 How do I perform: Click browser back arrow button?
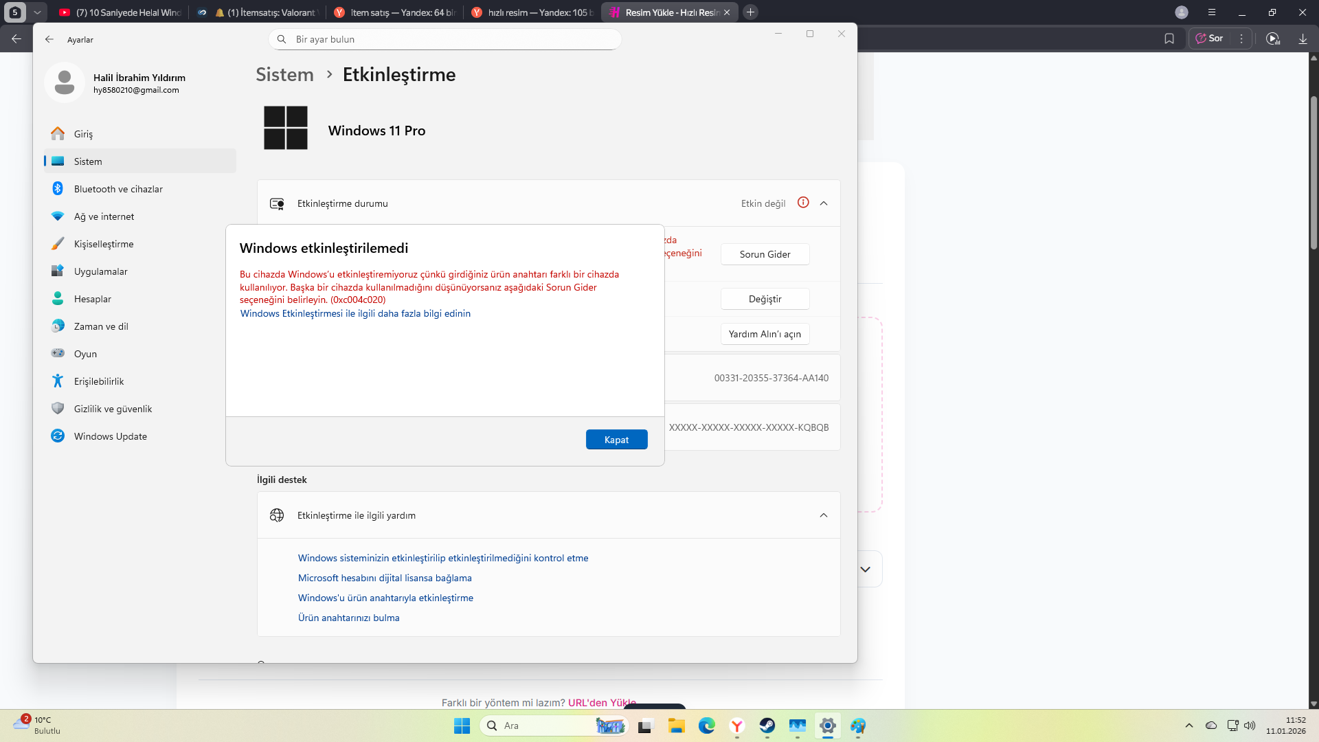pos(16,38)
